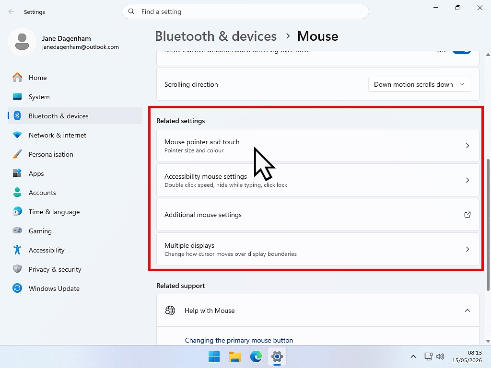The width and height of the screenshot is (491, 368).
Task: Show hidden tray icons chevron
Action: [x=413, y=356]
